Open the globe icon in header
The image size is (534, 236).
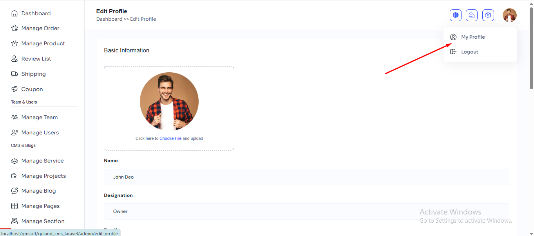pos(455,15)
